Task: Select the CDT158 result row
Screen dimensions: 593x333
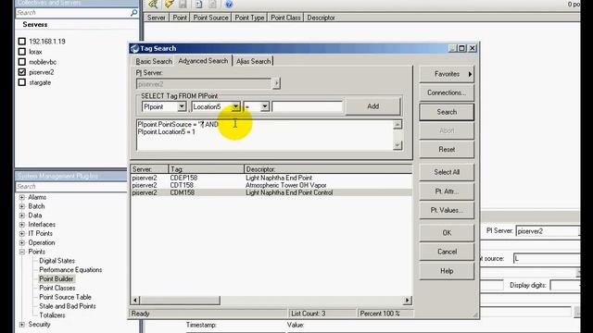Action: (x=271, y=185)
